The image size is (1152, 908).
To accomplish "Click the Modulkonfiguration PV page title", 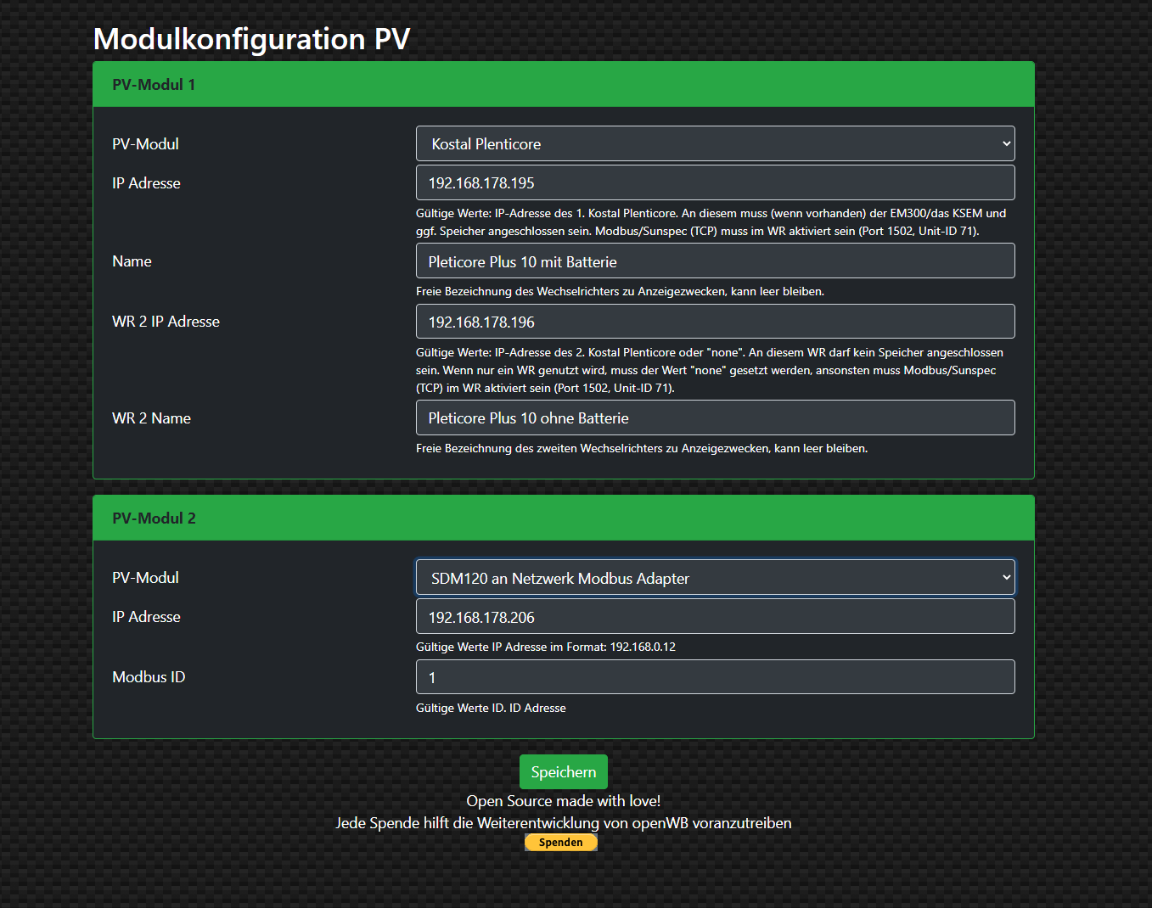I will [x=251, y=39].
